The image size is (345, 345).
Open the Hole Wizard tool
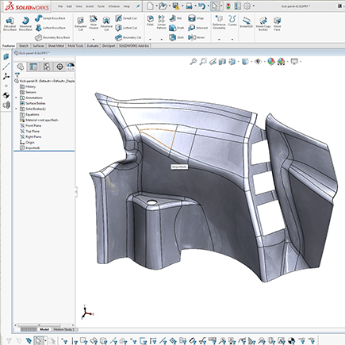click(93, 22)
